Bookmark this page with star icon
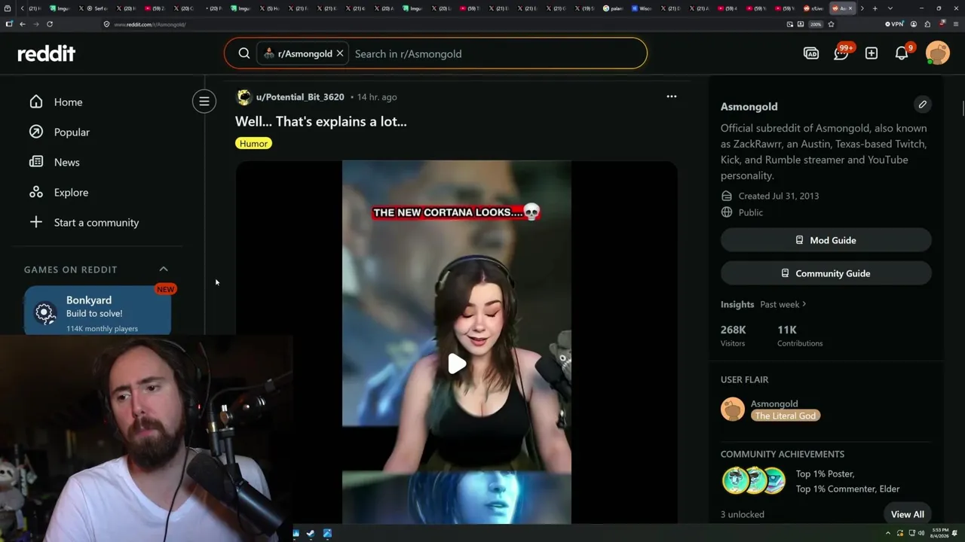965x542 pixels. click(831, 24)
